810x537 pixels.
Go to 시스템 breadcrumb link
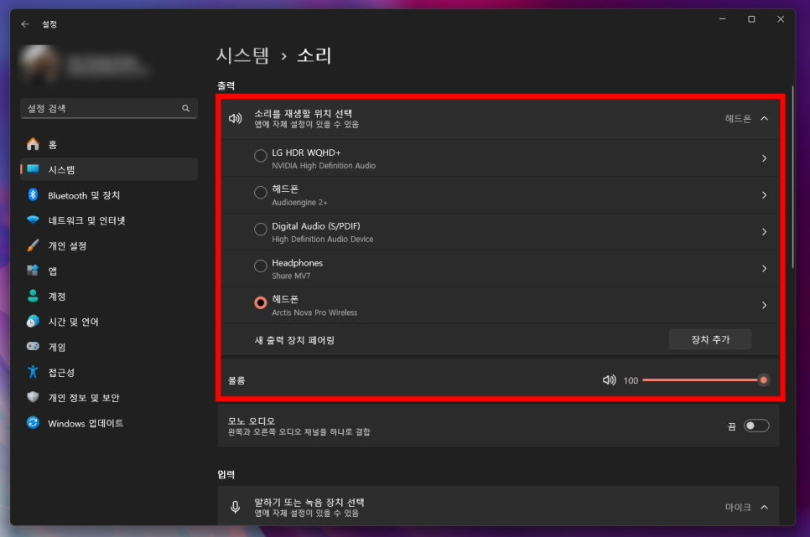pos(242,55)
